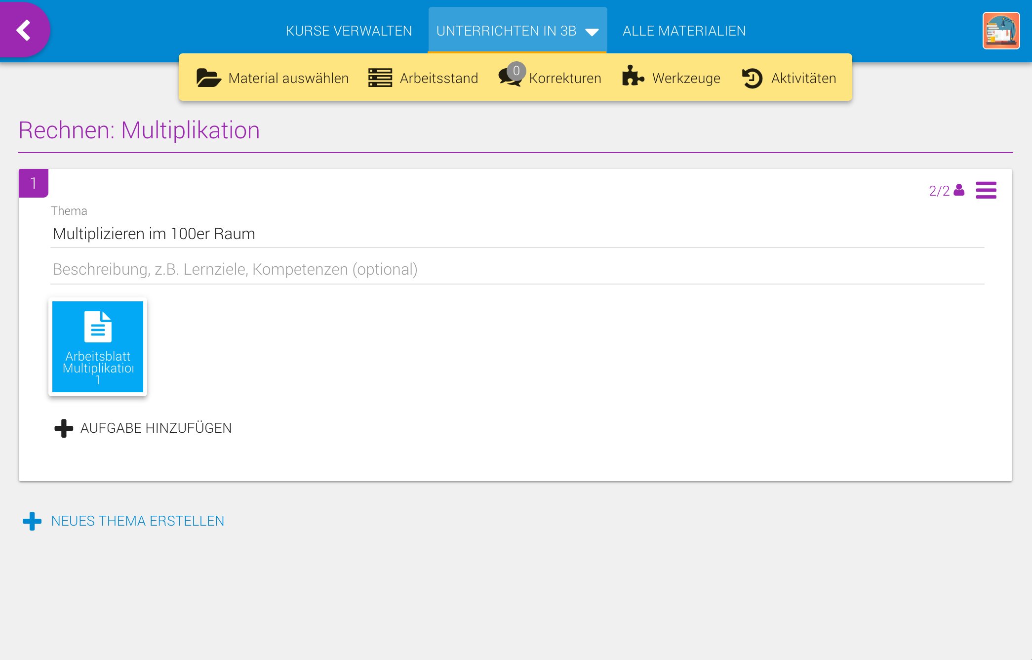Click the Material auswählen label

288,78
